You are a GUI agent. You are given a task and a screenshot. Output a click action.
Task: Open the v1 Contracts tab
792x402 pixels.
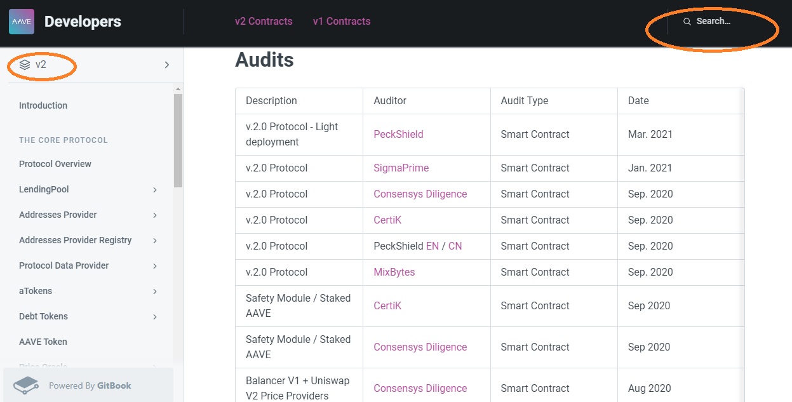point(342,22)
